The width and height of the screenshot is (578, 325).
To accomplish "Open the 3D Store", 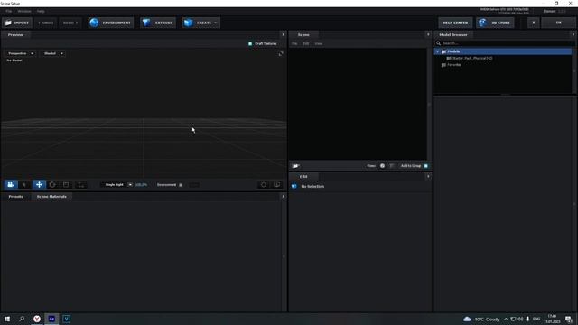I will click(495, 23).
